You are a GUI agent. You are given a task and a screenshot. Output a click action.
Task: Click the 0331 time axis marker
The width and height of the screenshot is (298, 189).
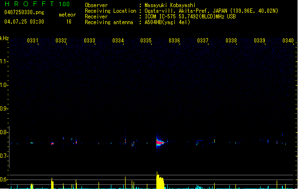[x=33, y=40]
